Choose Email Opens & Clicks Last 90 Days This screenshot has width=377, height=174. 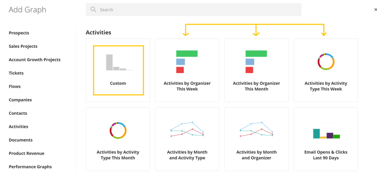click(326, 139)
